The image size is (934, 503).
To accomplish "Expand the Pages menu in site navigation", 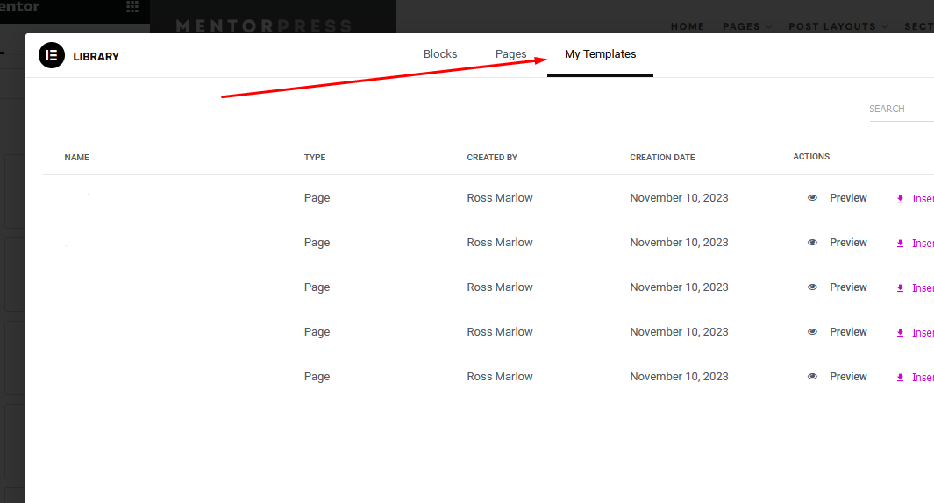I will point(746,26).
